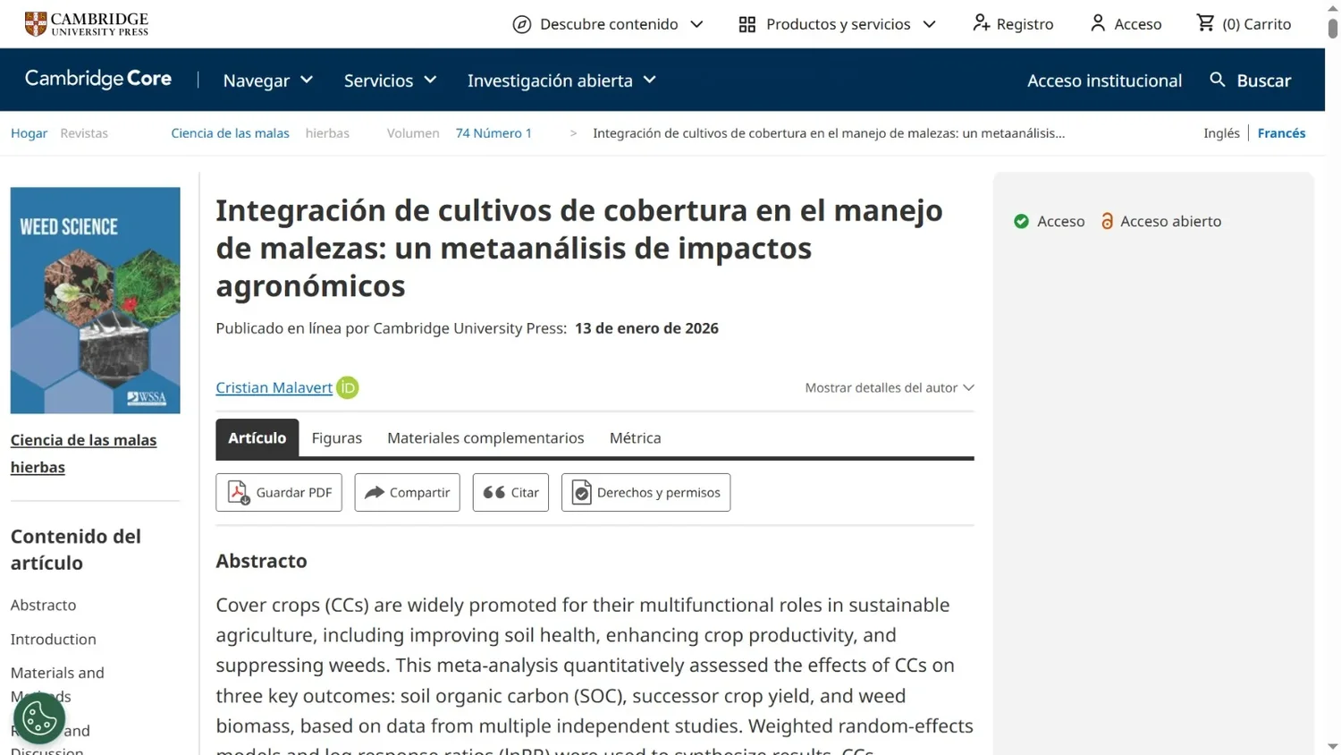Open the 74 Número 1 breadcrumb link
This screenshot has width=1341, height=755.
(493, 132)
